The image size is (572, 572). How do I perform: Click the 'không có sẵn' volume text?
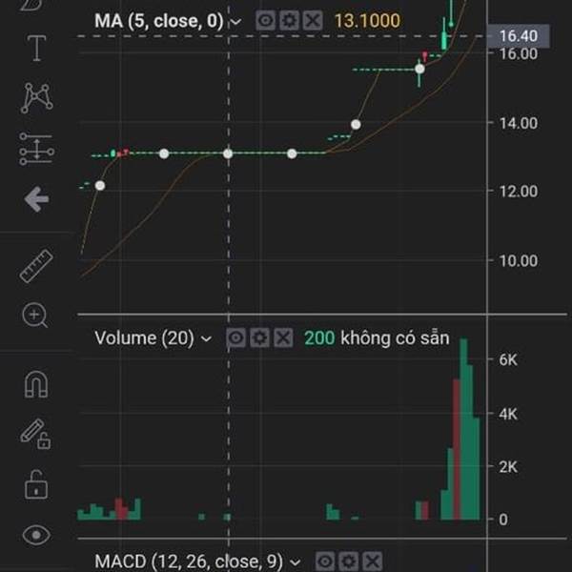tap(395, 338)
